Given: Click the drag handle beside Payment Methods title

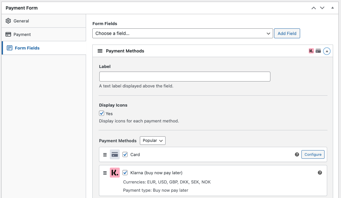Looking at the screenshot, I should click(x=100, y=51).
